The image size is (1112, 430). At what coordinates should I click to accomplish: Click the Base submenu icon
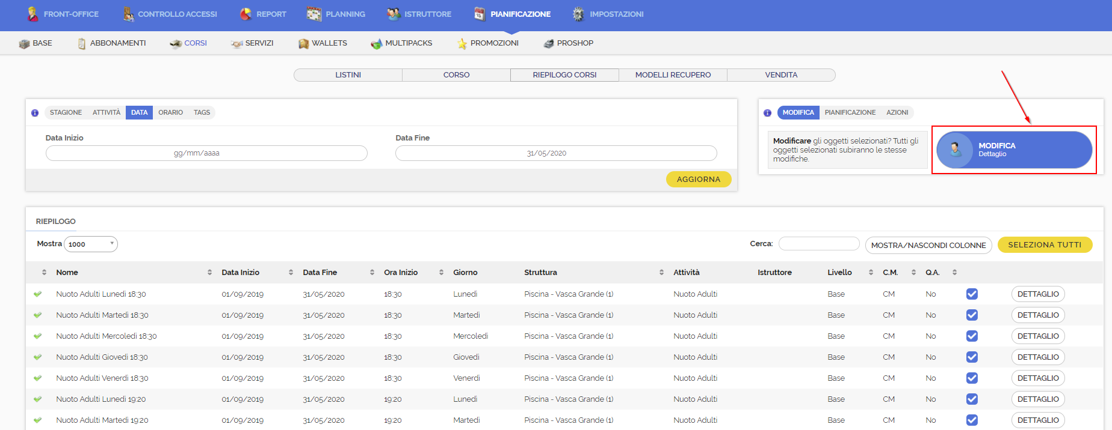click(24, 44)
